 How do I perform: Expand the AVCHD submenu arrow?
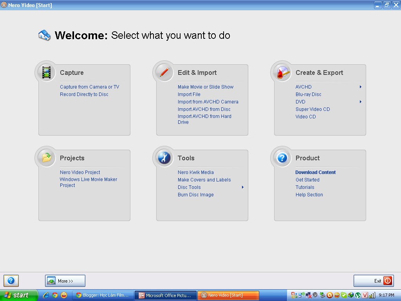click(x=361, y=87)
